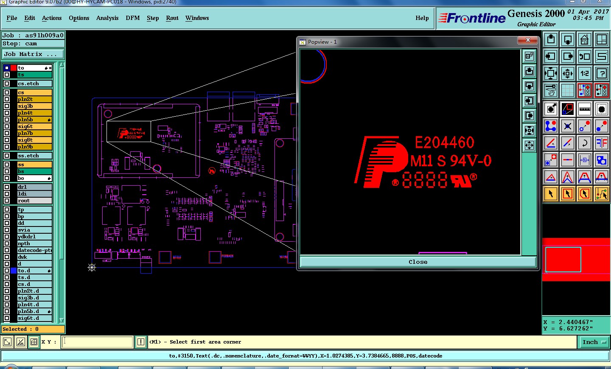611x369 pixels.
Task: Select the net select tool icon
Action: click(602, 194)
